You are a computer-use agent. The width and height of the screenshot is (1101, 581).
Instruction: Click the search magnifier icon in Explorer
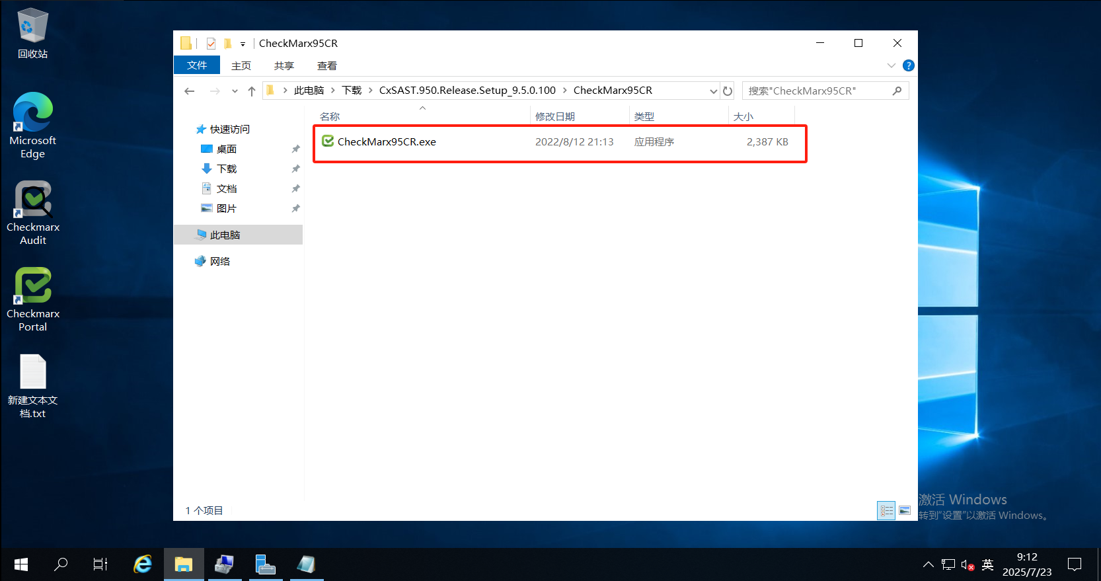[897, 91]
